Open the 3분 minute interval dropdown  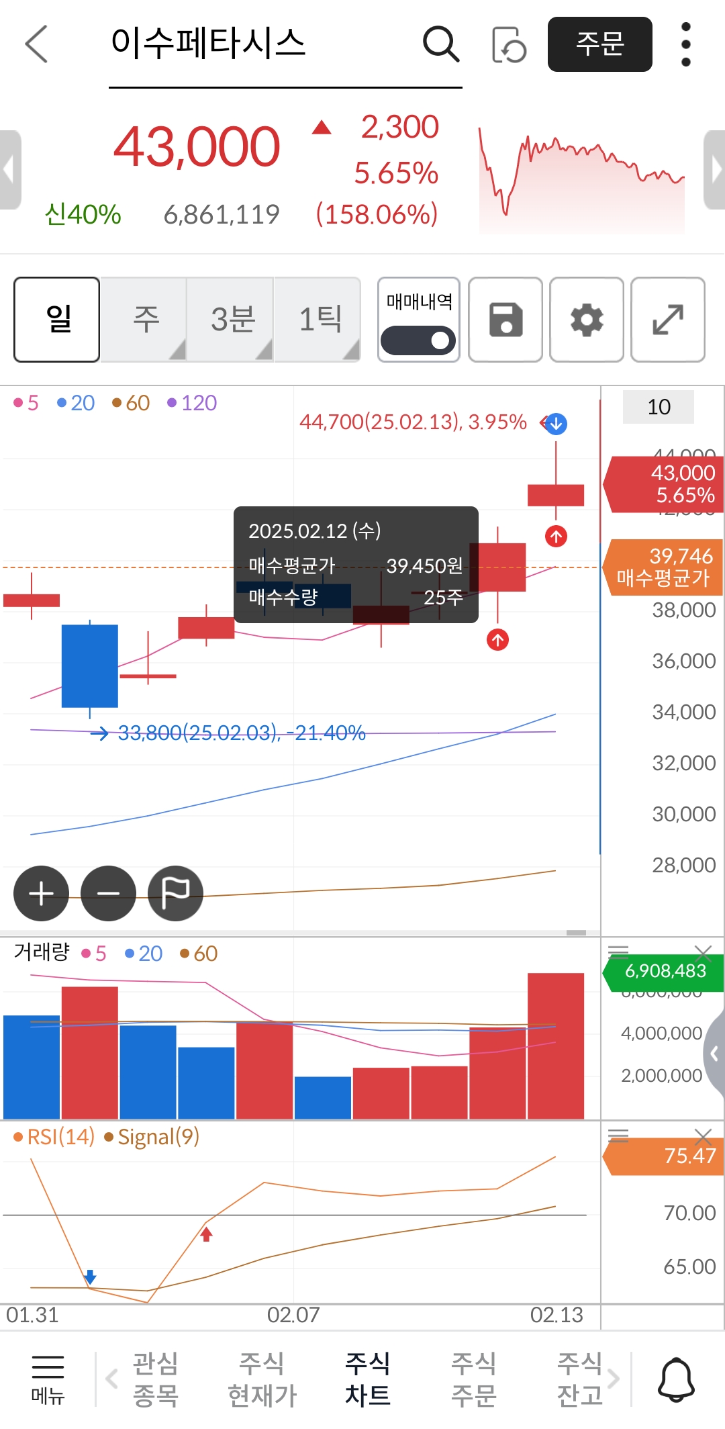[x=230, y=320]
